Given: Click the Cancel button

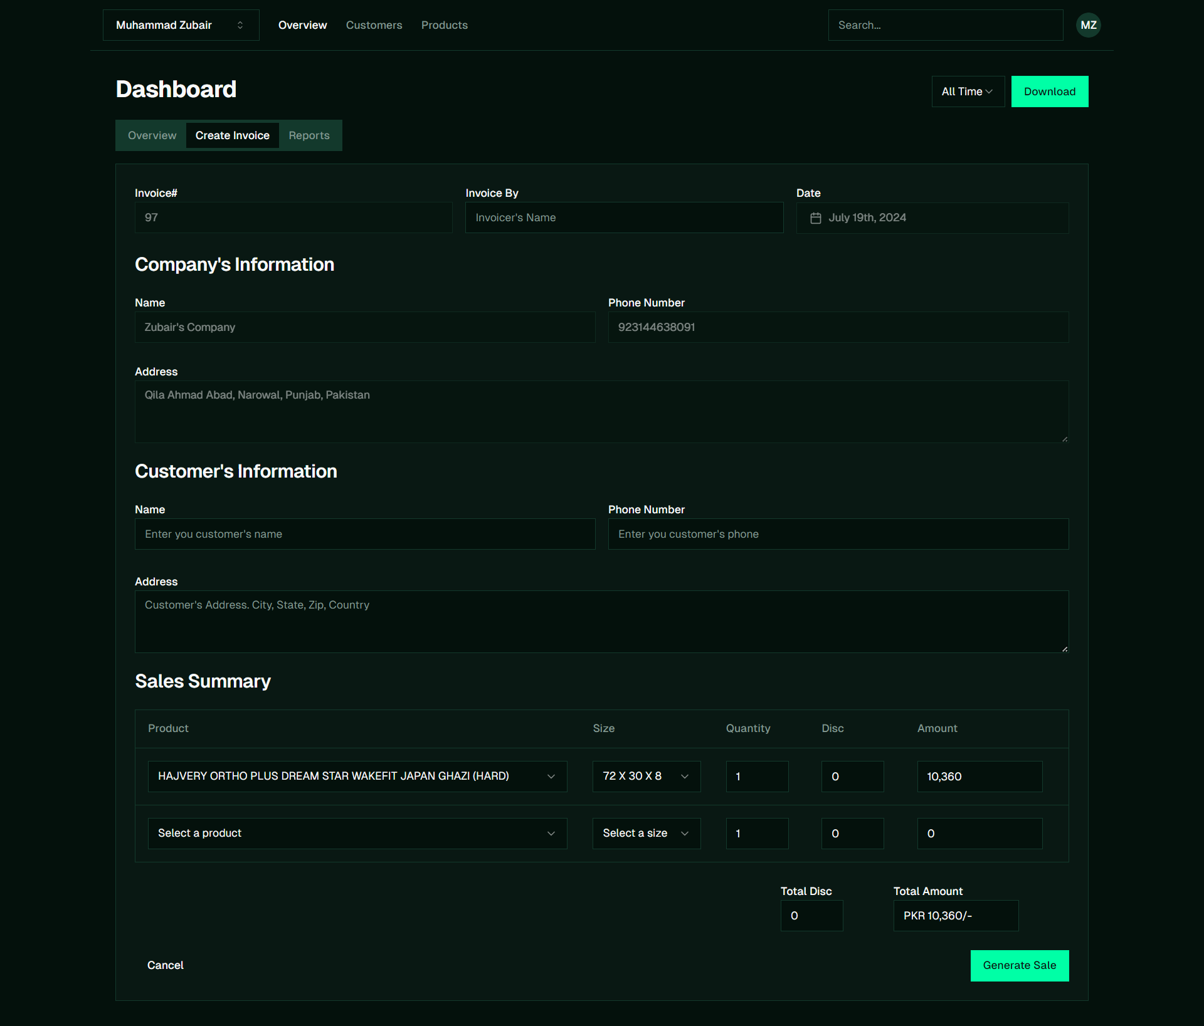Looking at the screenshot, I should pyautogui.click(x=165, y=965).
